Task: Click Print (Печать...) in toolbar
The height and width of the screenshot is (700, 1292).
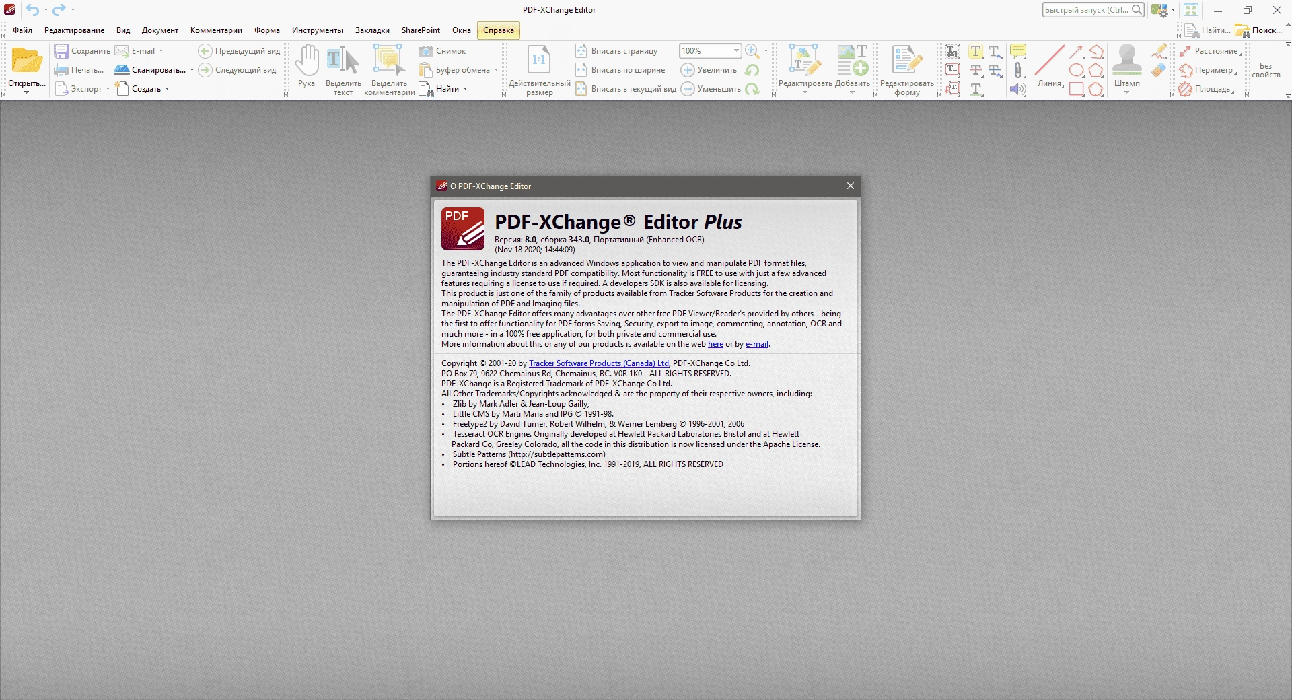Action: click(x=79, y=70)
